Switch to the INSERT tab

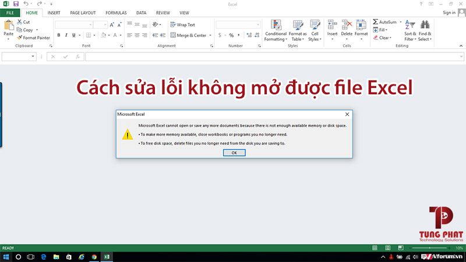tap(54, 13)
